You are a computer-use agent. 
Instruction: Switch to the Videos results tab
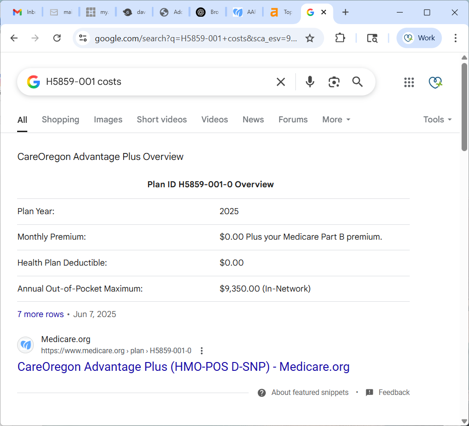(x=214, y=120)
